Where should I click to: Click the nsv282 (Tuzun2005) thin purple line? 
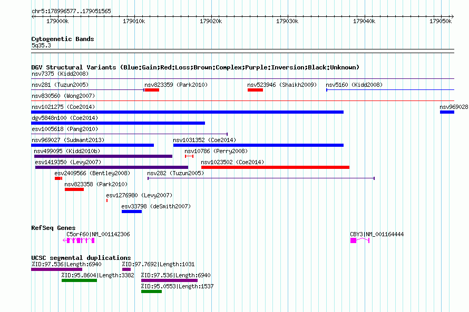[x=261, y=178]
